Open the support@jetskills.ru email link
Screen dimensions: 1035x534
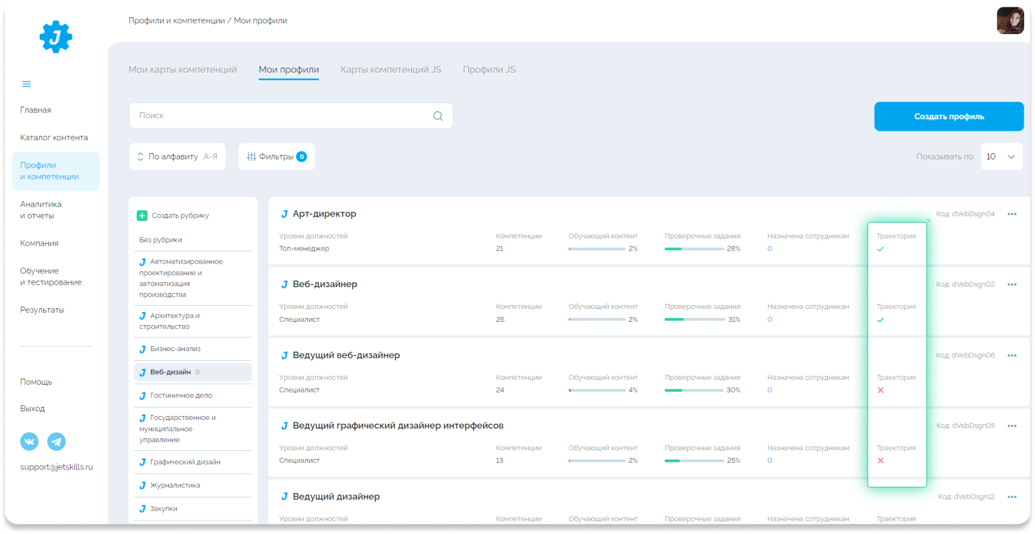[x=56, y=467]
